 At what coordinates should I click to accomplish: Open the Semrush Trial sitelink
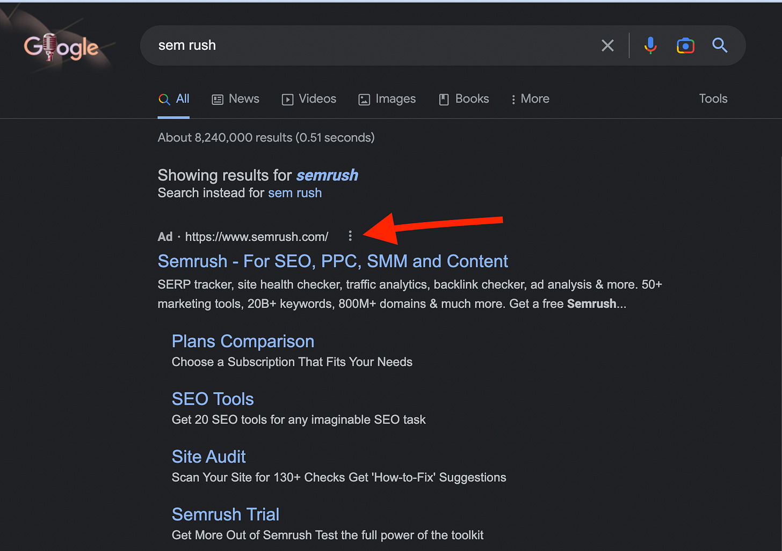(226, 515)
